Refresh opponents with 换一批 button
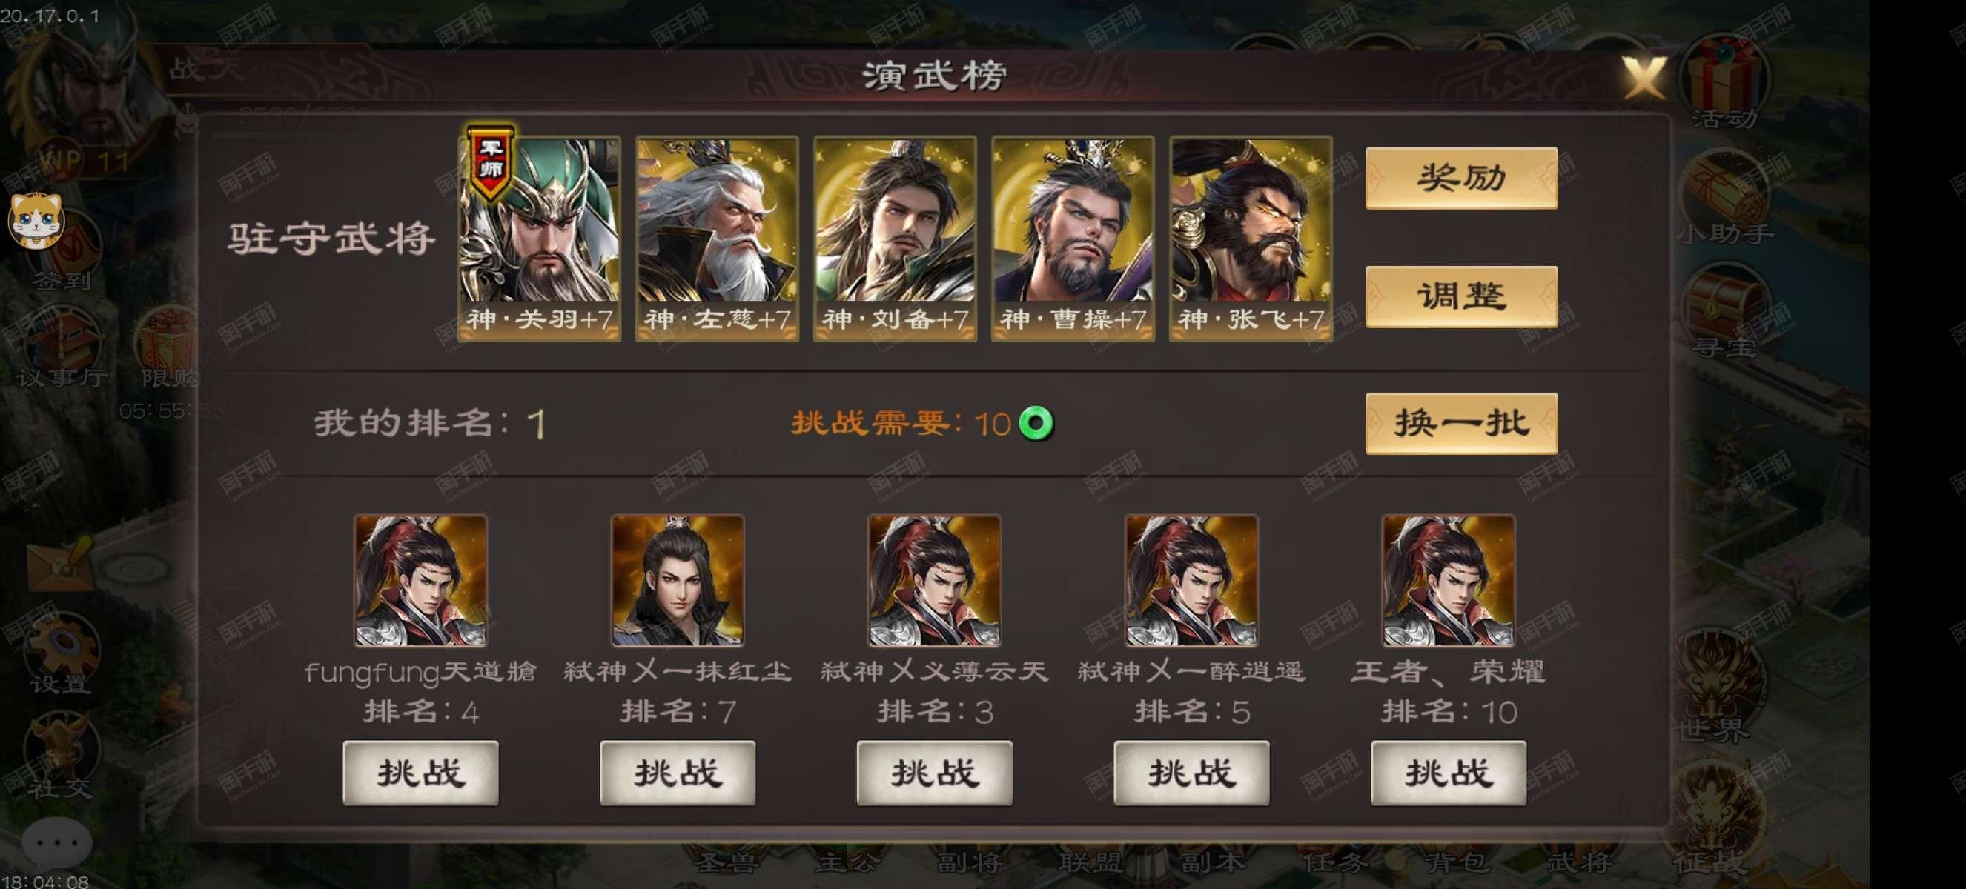The width and height of the screenshot is (1966, 889). pyautogui.click(x=1461, y=423)
